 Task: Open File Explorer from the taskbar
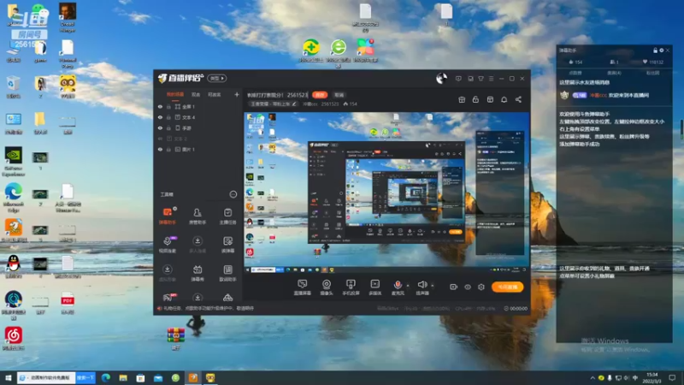click(123, 377)
